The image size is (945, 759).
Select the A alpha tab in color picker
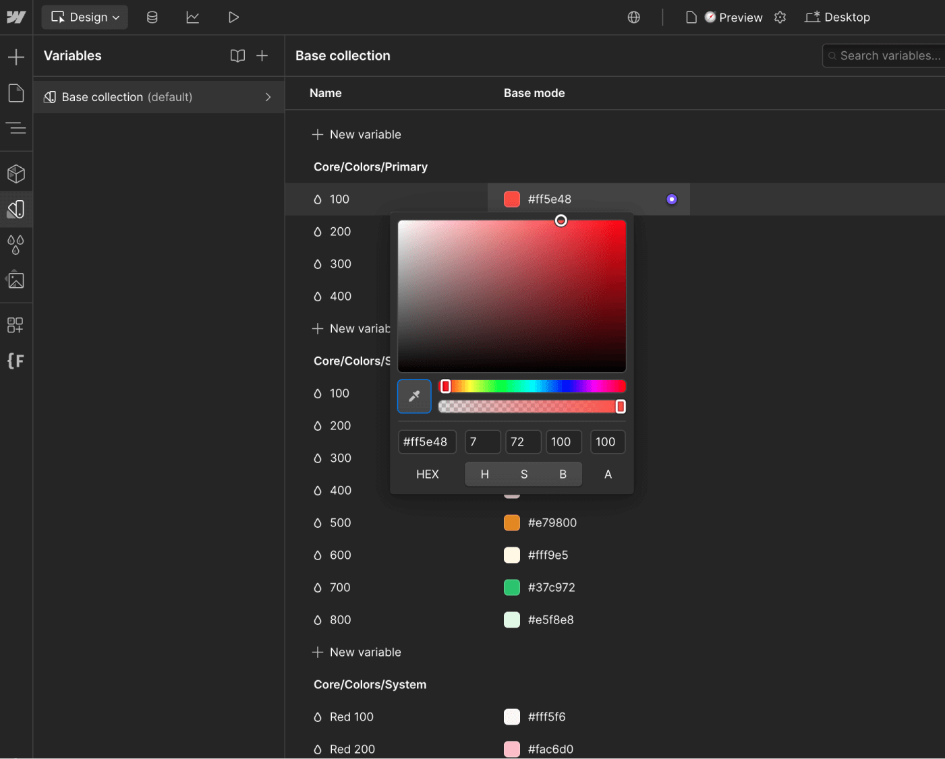point(607,474)
